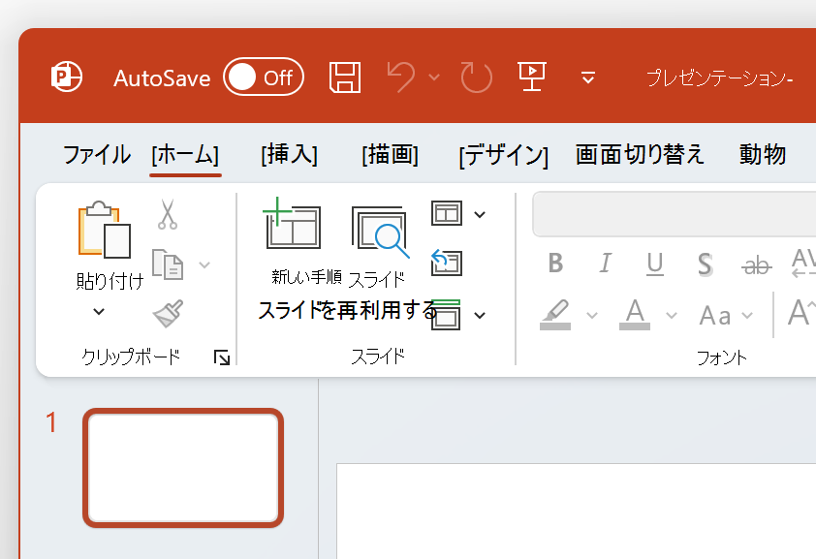Open font color dropdown arrow
Image resolution: width=816 pixels, height=559 pixels.
pos(672,315)
